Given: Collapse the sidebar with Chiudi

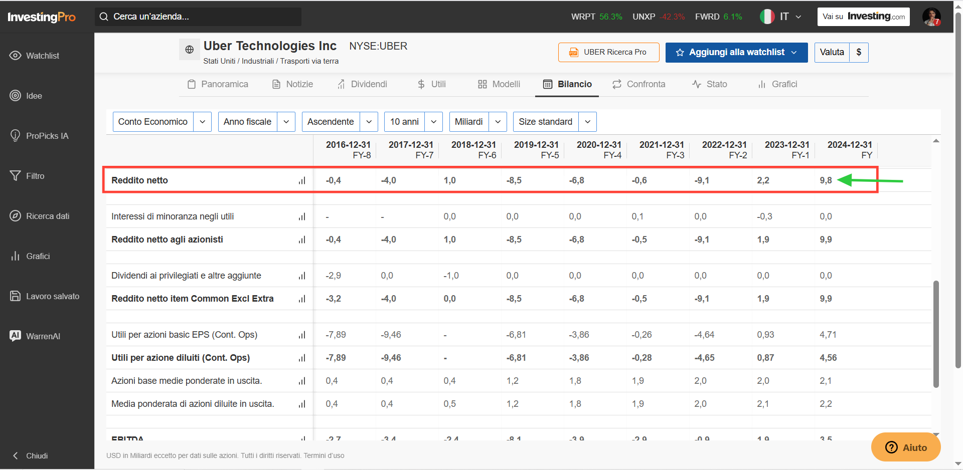Looking at the screenshot, I should 30,455.
